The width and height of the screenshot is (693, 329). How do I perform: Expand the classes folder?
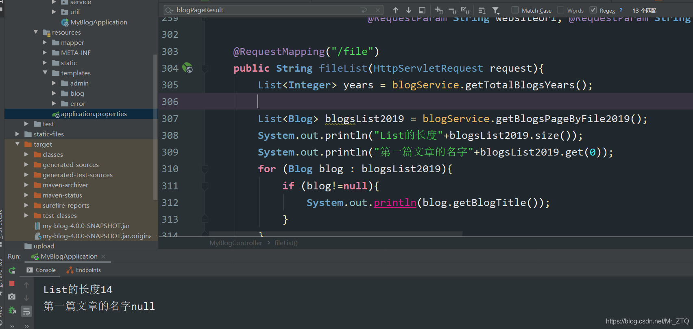(26, 154)
